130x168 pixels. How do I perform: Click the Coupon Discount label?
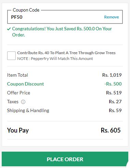[26, 84]
